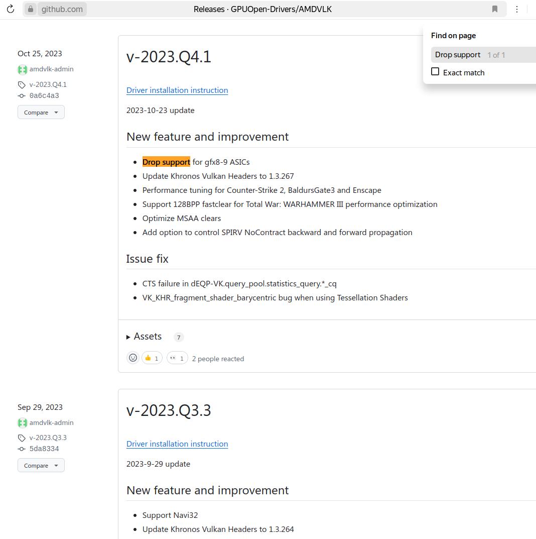Viewport: 536px width, 539px height.
Task: Click the v-2023.Q3.3 release title
Action: [169, 410]
